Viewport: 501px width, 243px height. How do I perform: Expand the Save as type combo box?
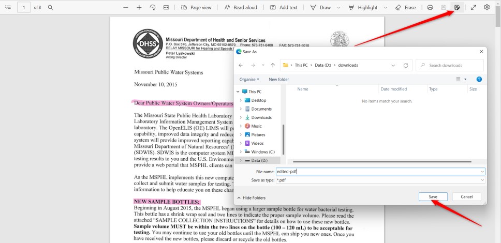[x=482, y=180]
